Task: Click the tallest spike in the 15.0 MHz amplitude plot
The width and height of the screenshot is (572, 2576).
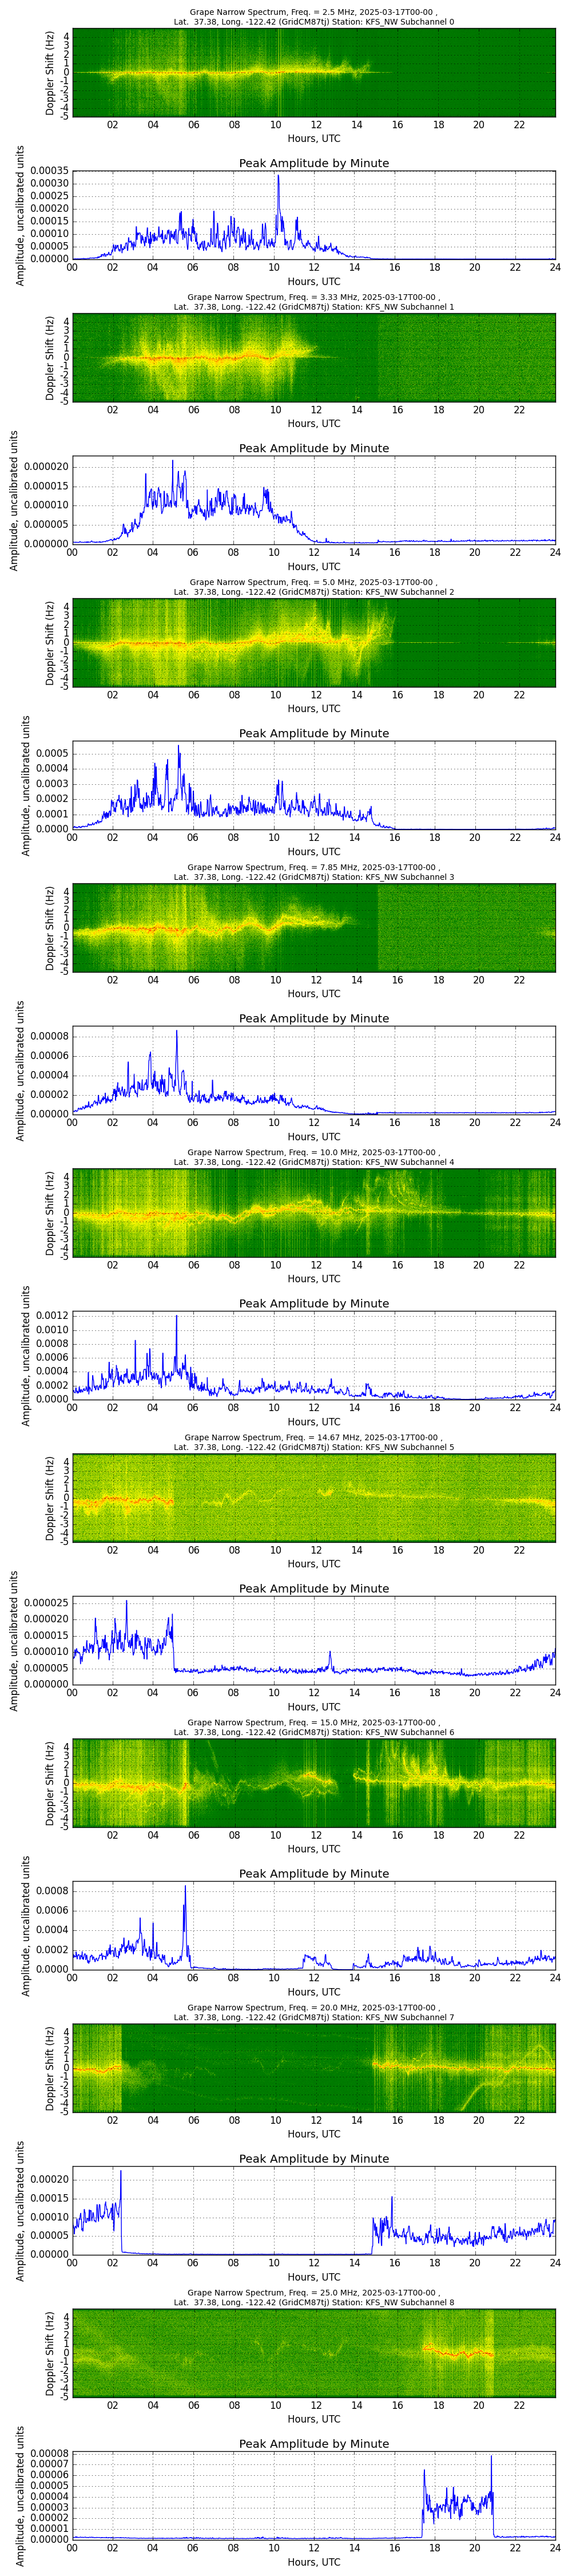Action: tap(185, 1888)
